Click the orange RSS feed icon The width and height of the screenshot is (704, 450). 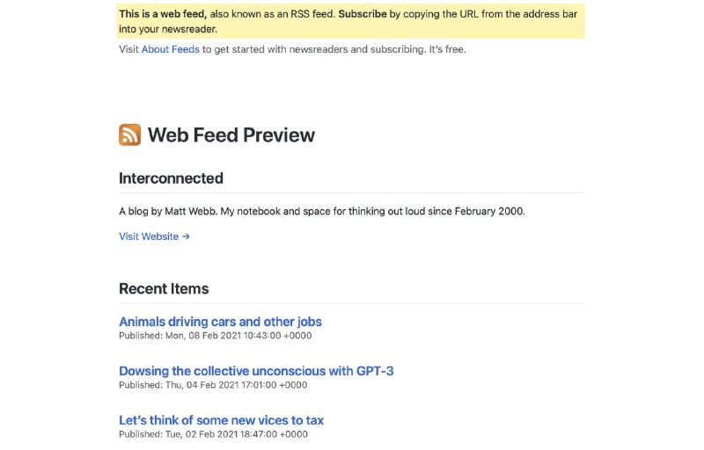129,134
